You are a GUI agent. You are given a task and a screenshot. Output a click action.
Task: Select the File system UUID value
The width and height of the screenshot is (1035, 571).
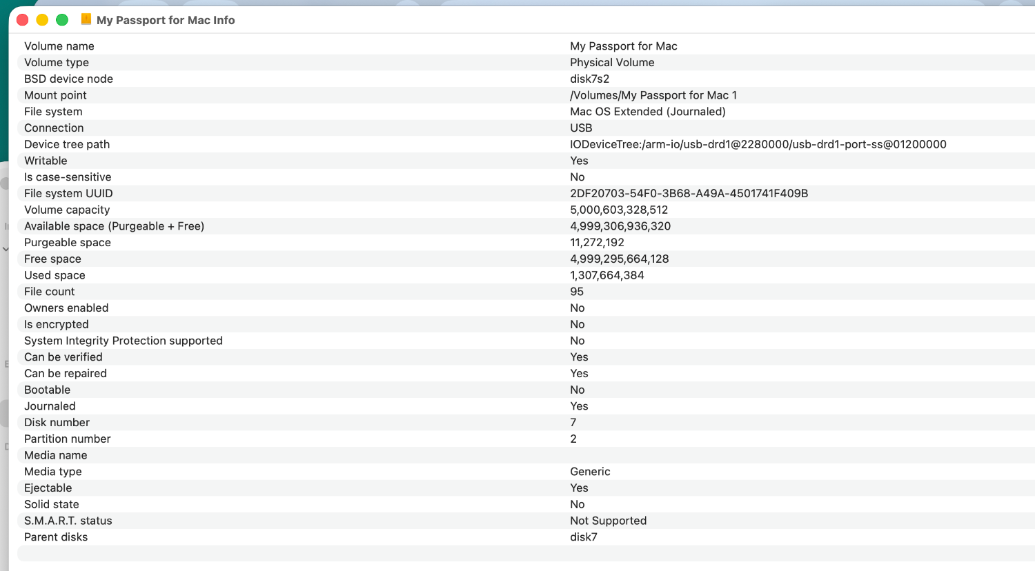coord(689,194)
